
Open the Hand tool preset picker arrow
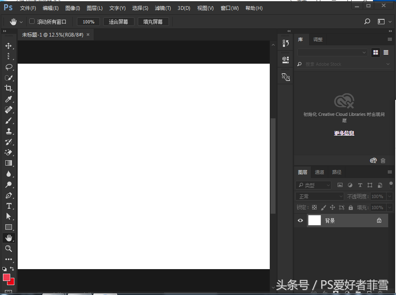[x=21, y=22]
